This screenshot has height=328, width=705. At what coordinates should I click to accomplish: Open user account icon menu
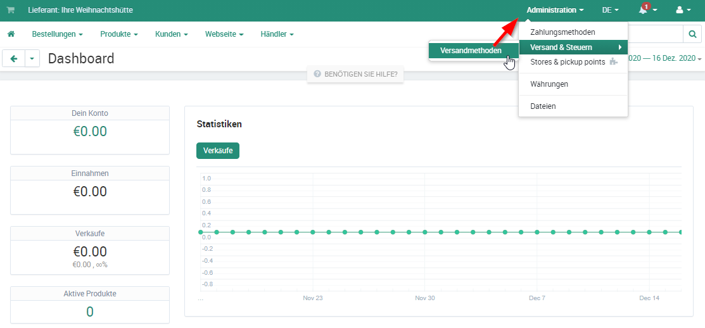[680, 10]
